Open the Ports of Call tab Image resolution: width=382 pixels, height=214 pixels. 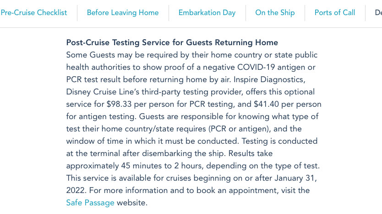(x=335, y=13)
